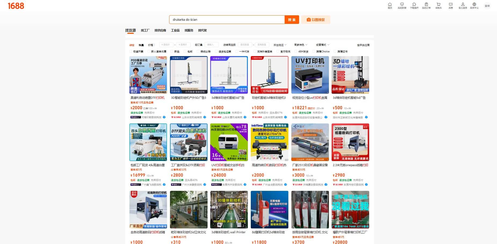The height and width of the screenshot is (244, 497).
Task: Enable the 新品 filter checkbox
Action: point(172,52)
